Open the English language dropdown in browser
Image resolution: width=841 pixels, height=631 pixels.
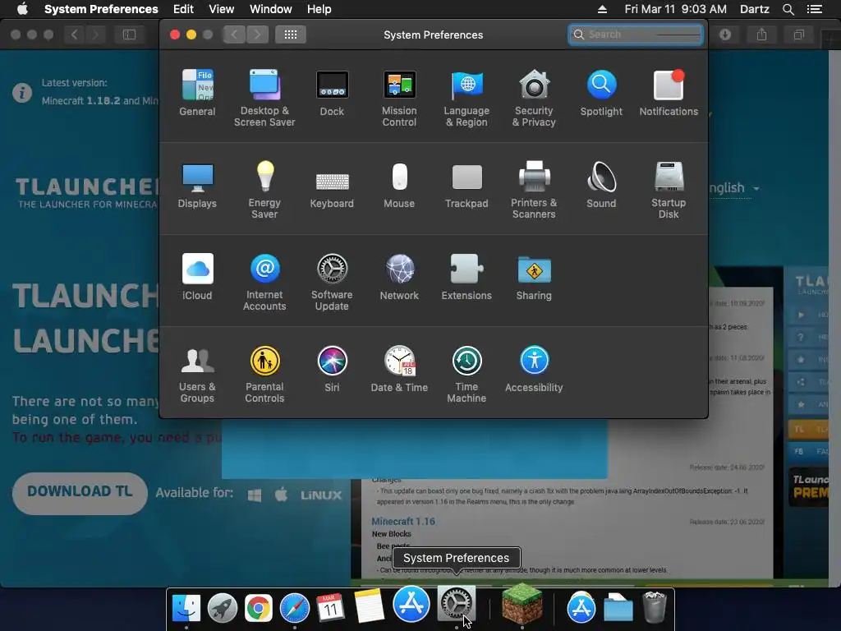tap(733, 188)
